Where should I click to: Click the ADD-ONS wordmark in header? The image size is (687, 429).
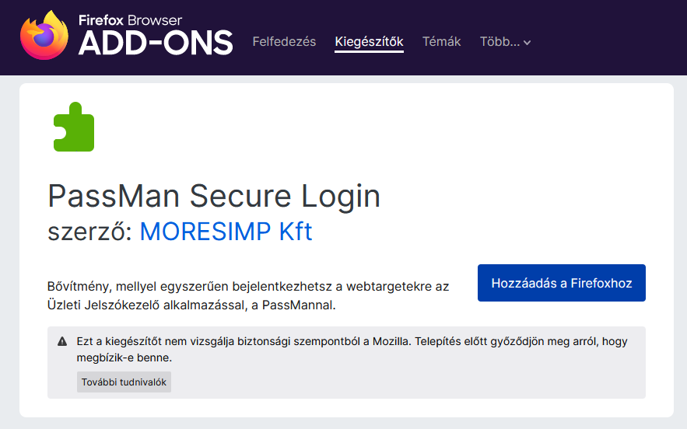point(156,43)
